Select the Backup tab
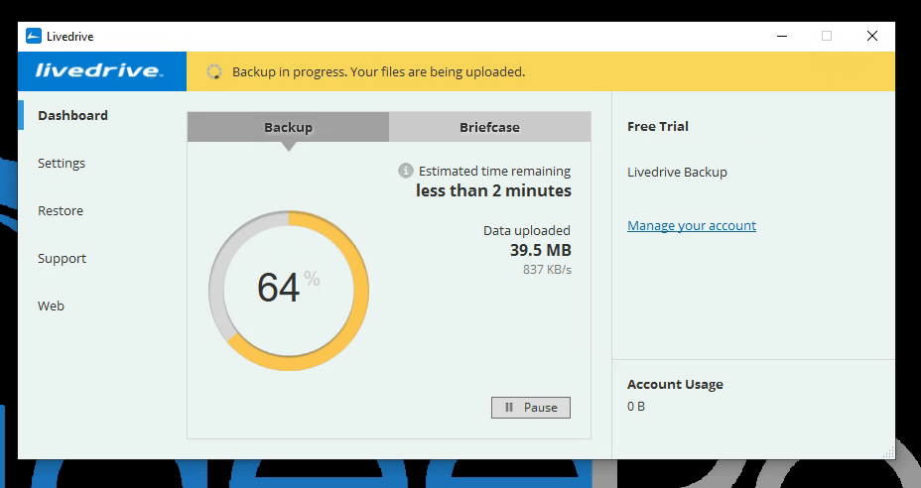Image resolution: width=921 pixels, height=488 pixels. [x=288, y=127]
